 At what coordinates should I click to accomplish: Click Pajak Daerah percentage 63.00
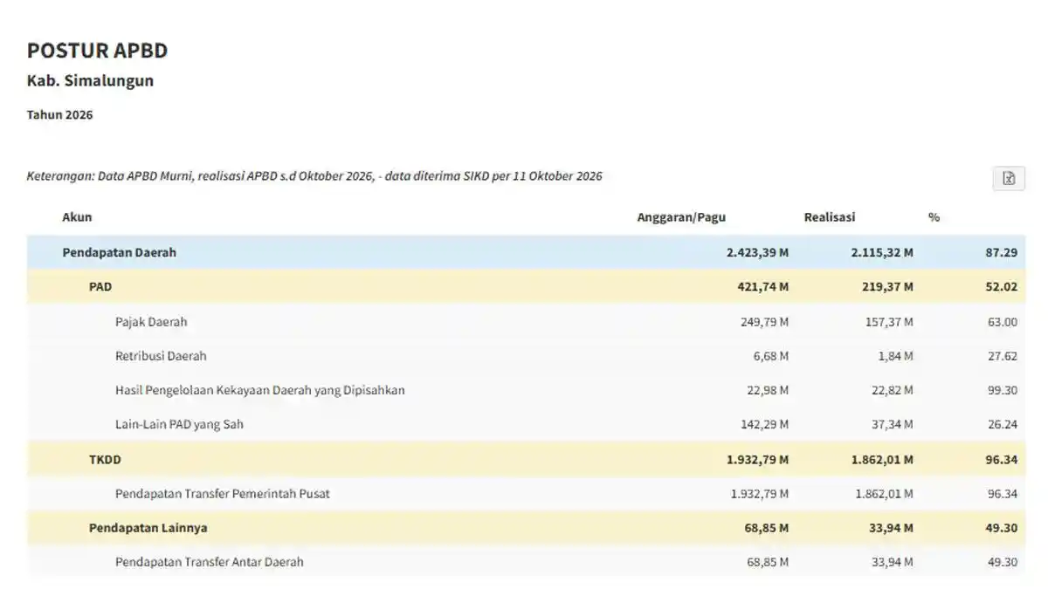[x=1003, y=322]
